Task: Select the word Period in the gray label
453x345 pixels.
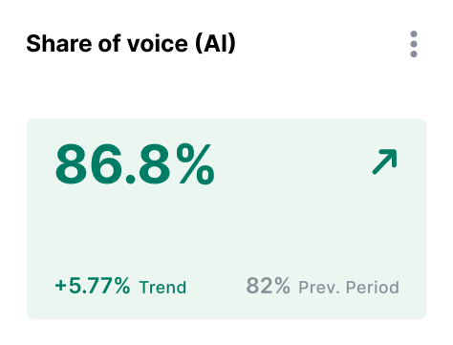Action: [x=373, y=288]
